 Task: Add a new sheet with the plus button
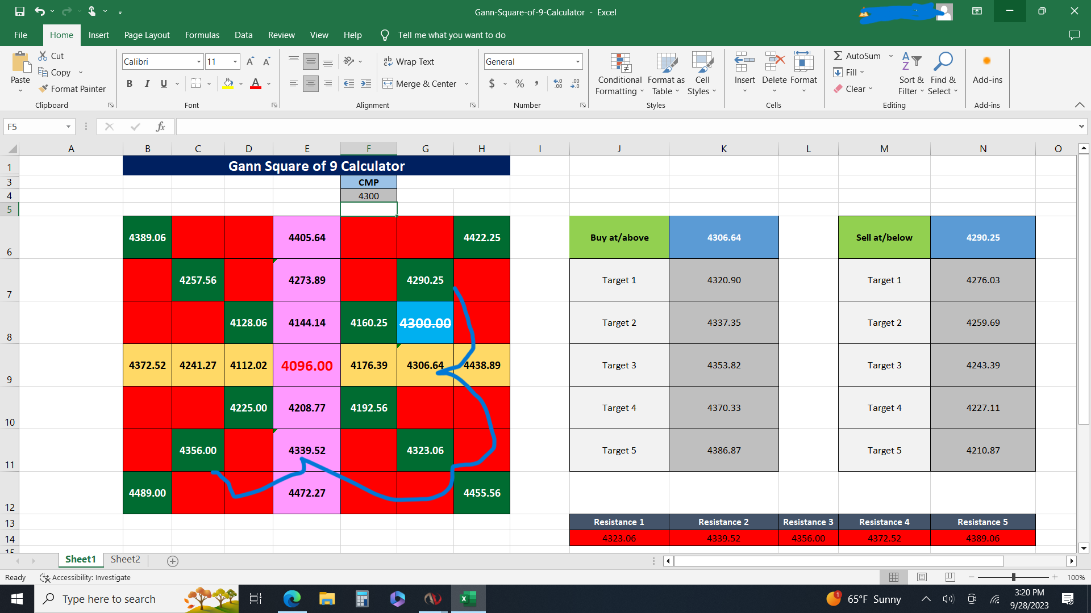(x=173, y=561)
